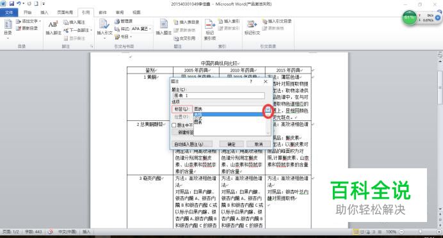Select 表格 from the label list
This screenshot has width=443, height=238.
point(229,115)
